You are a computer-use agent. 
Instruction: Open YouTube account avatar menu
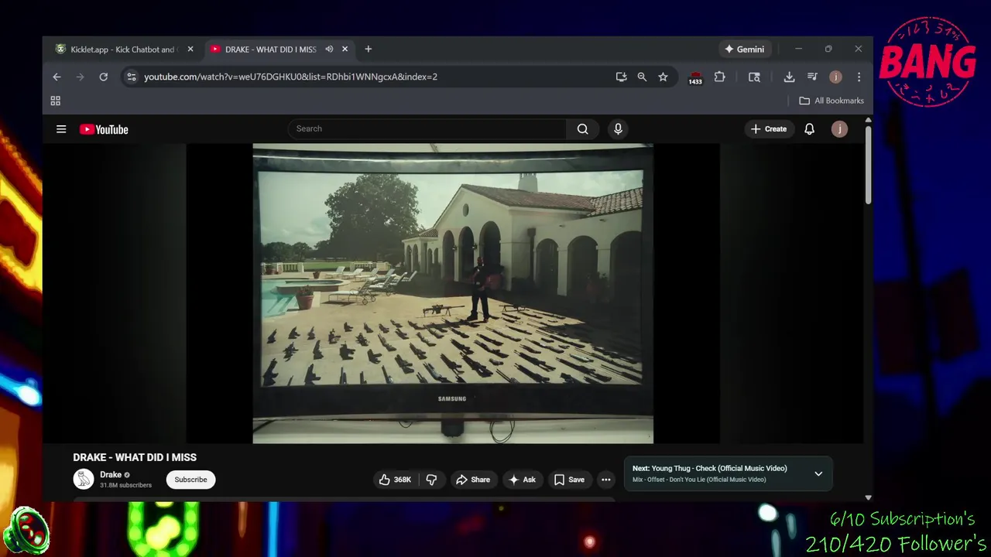[x=839, y=129]
